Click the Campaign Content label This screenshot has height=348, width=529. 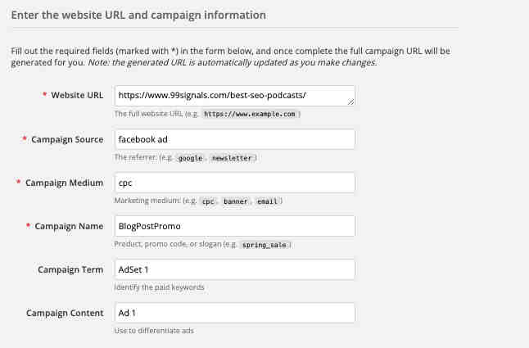(65, 314)
